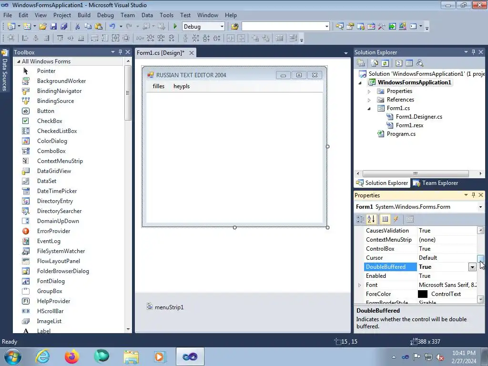Open Firefox from the taskbar
The height and width of the screenshot is (366, 488).
71,356
